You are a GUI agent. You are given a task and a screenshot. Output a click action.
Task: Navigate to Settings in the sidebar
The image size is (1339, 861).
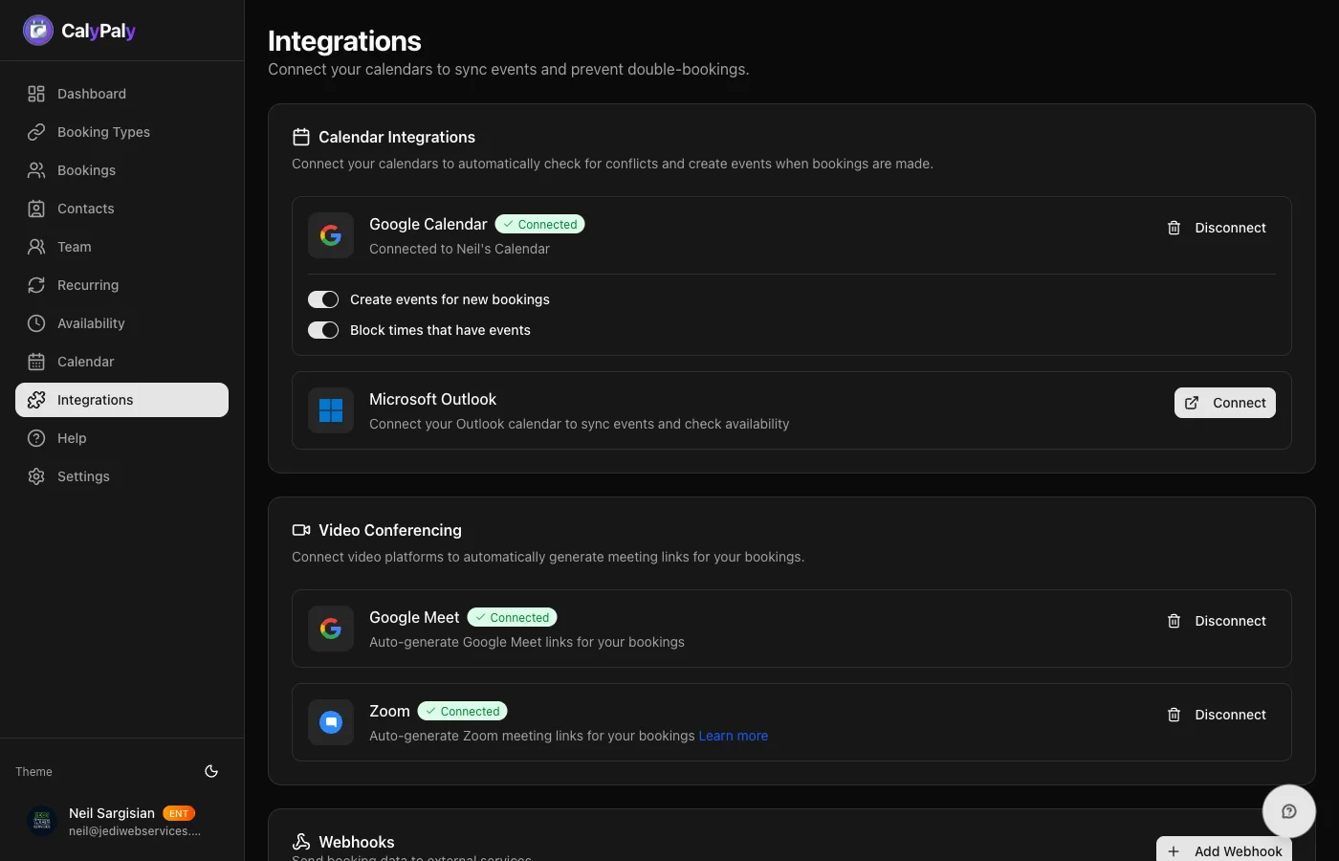tap(83, 475)
